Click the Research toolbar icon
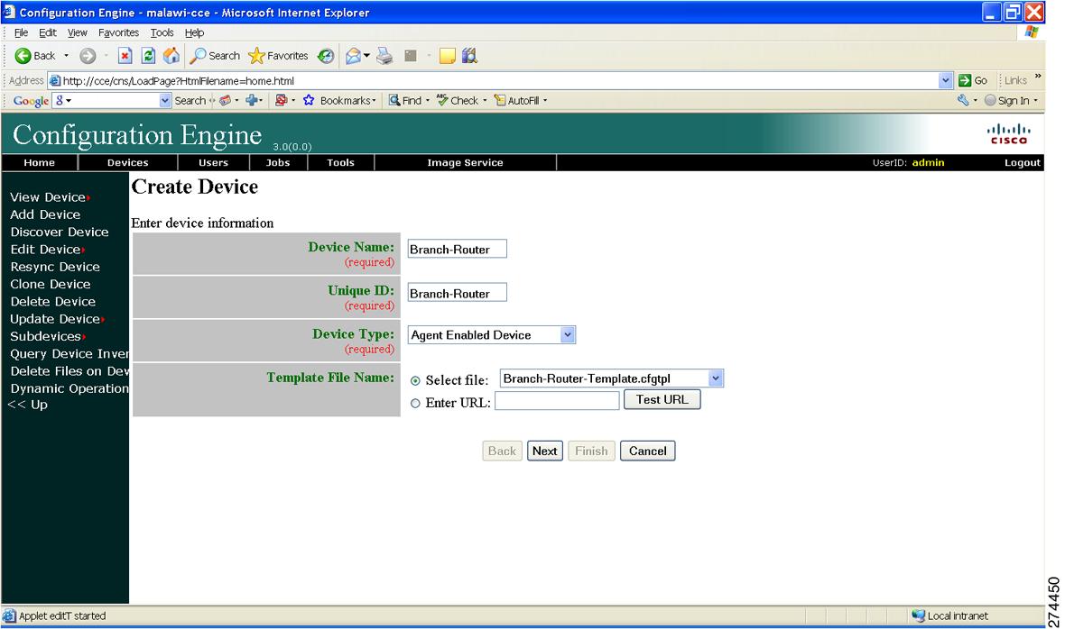The height and width of the screenshot is (629, 1065). [x=469, y=56]
